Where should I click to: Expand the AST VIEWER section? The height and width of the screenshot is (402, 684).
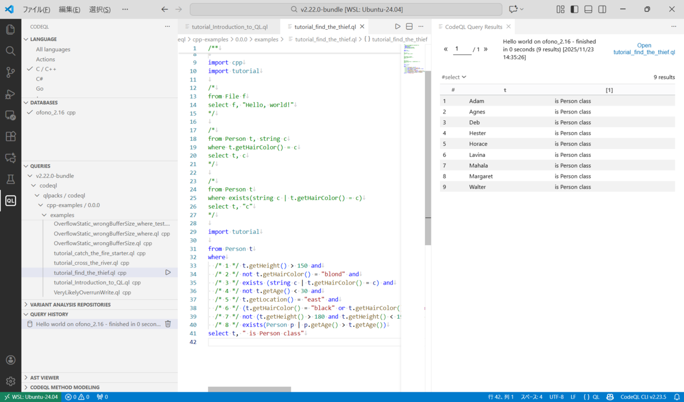[44, 377]
